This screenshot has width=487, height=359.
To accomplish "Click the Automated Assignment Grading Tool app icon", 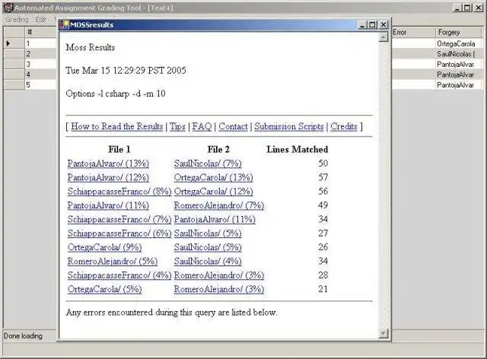I will 8,8.
